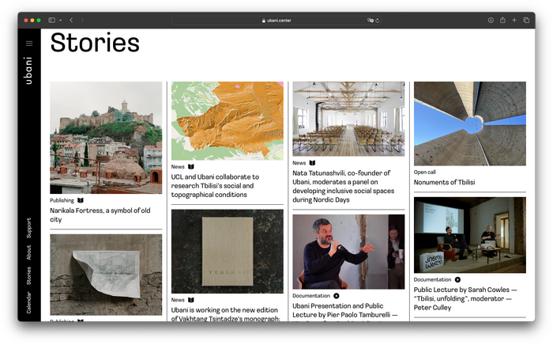Screen dimensions: 553x345
Task: Open the Support sidebar link
Action: point(29,228)
